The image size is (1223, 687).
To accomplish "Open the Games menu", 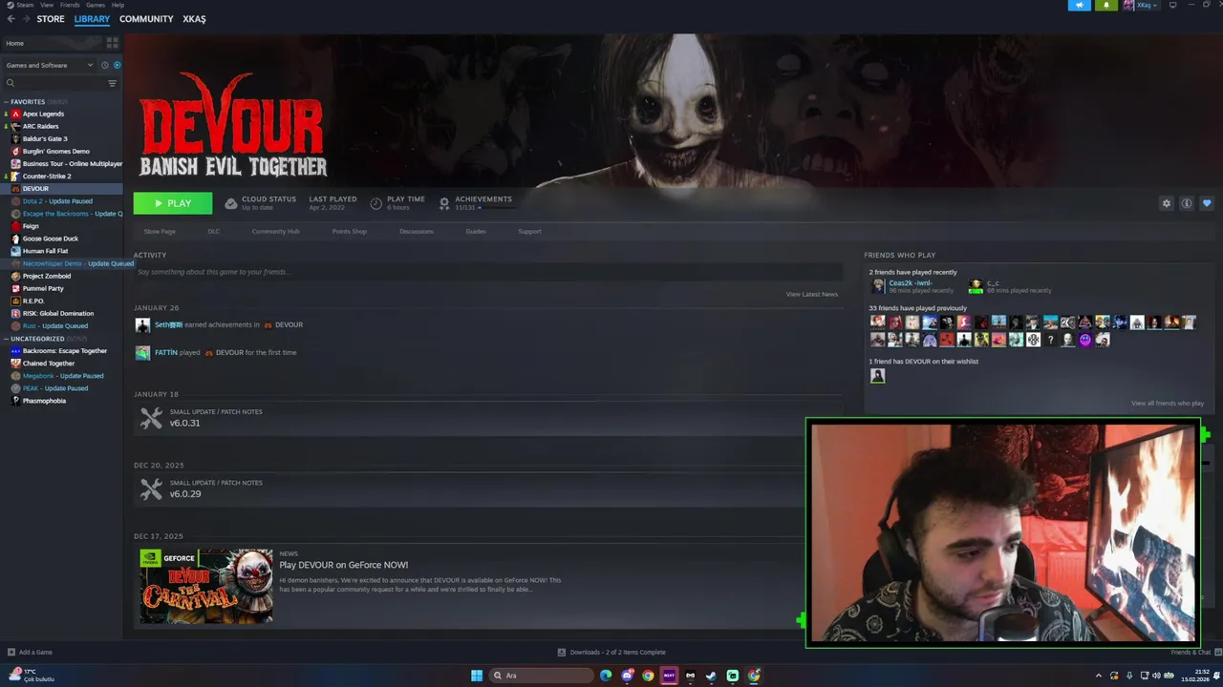I will pos(96,5).
